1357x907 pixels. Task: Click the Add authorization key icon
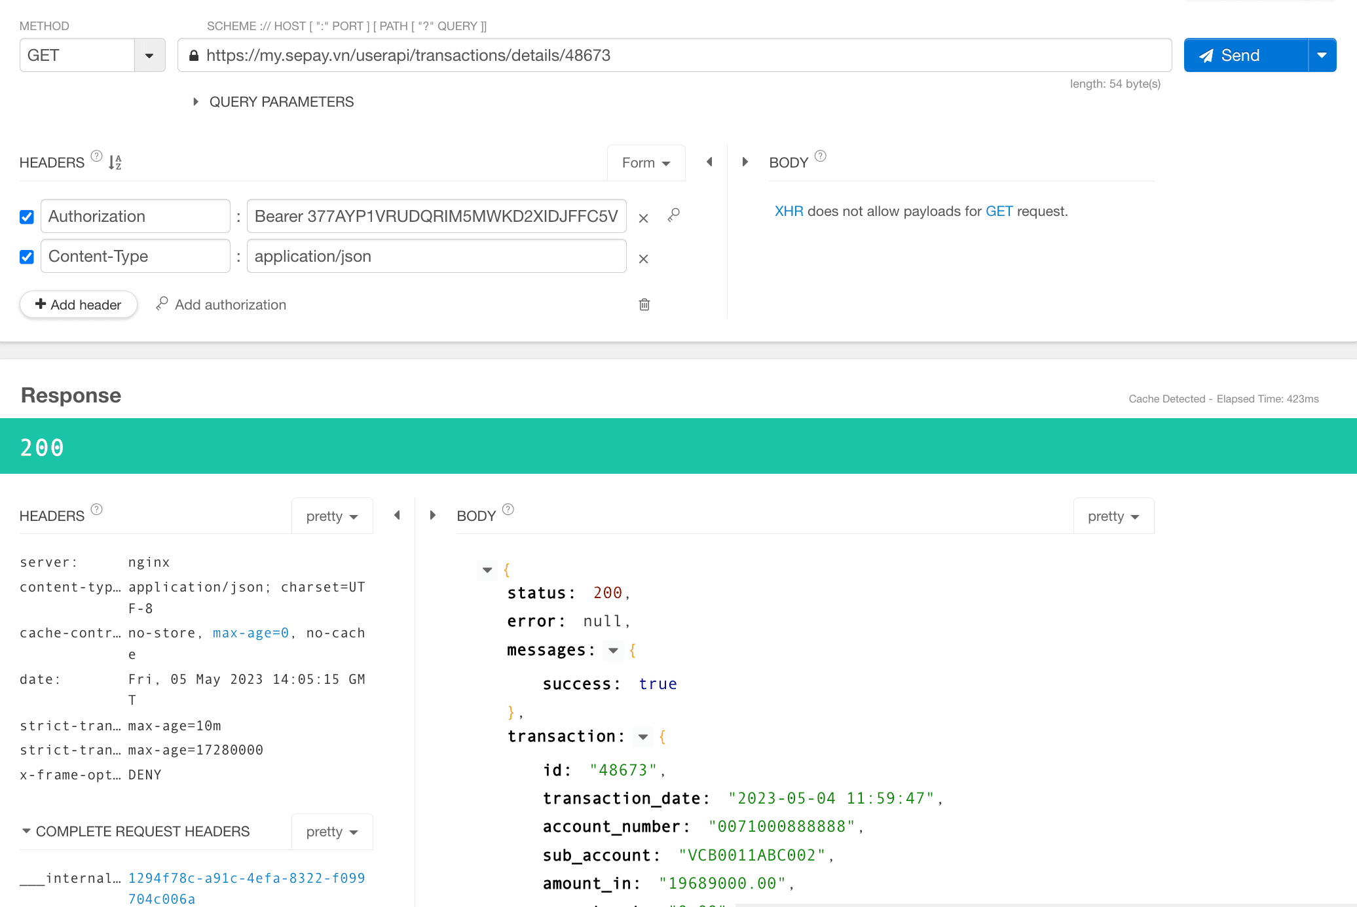[x=162, y=304]
